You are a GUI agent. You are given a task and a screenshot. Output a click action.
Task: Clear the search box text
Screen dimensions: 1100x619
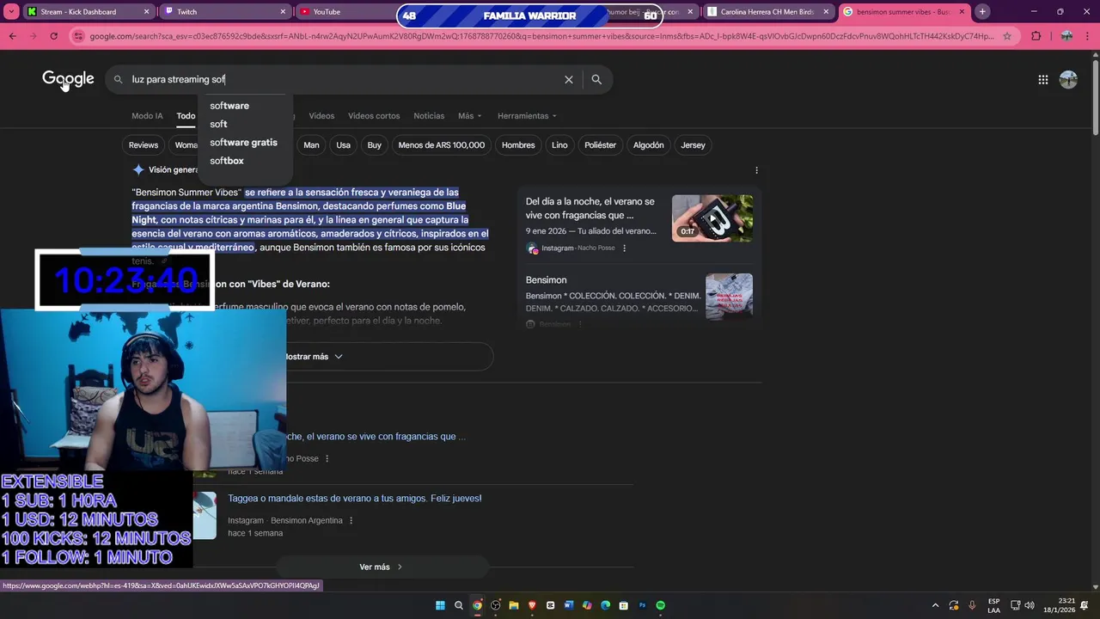pos(568,79)
